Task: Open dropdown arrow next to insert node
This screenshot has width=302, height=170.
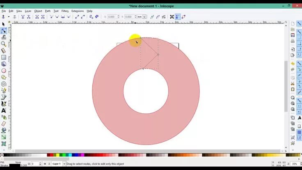Action: tap(9, 17)
